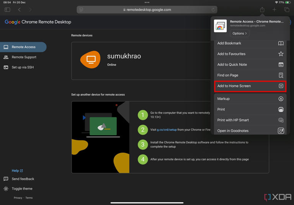Click the Online status under sumukhrao
This screenshot has height=205, width=294.
pyautogui.click(x=111, y=65)
